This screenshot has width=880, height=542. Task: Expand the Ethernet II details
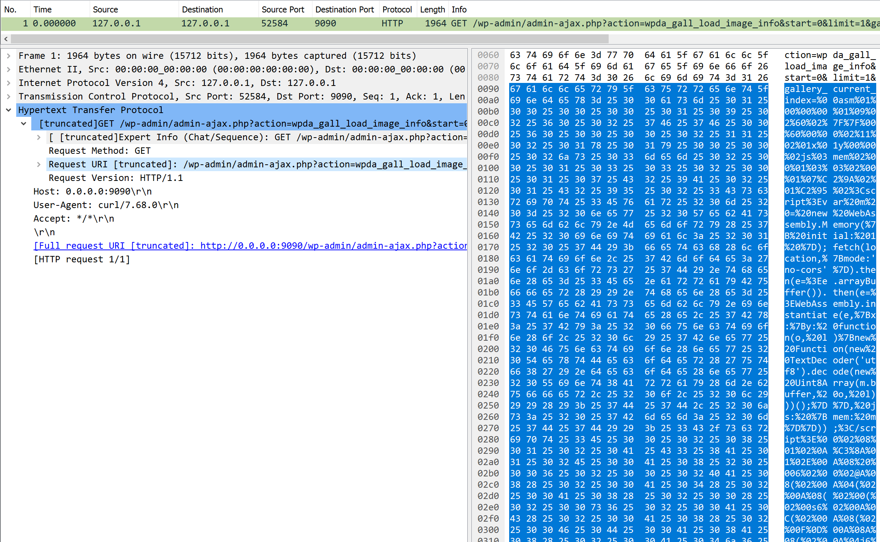click(x=8, y=69)
